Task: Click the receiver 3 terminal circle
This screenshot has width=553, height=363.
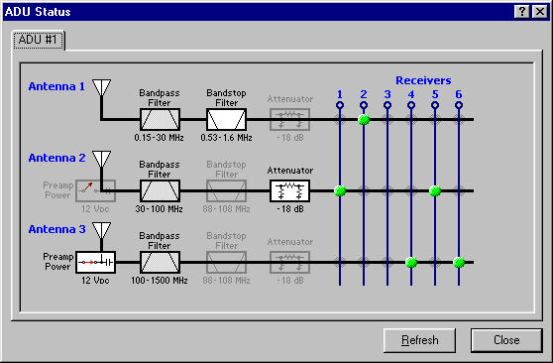Action: 387,105
